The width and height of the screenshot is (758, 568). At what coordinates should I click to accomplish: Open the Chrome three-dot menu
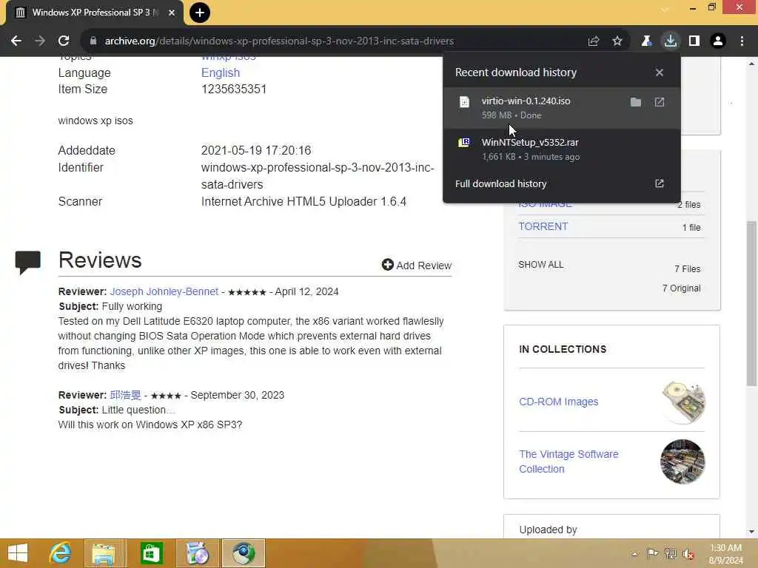[x=742, y=41]
